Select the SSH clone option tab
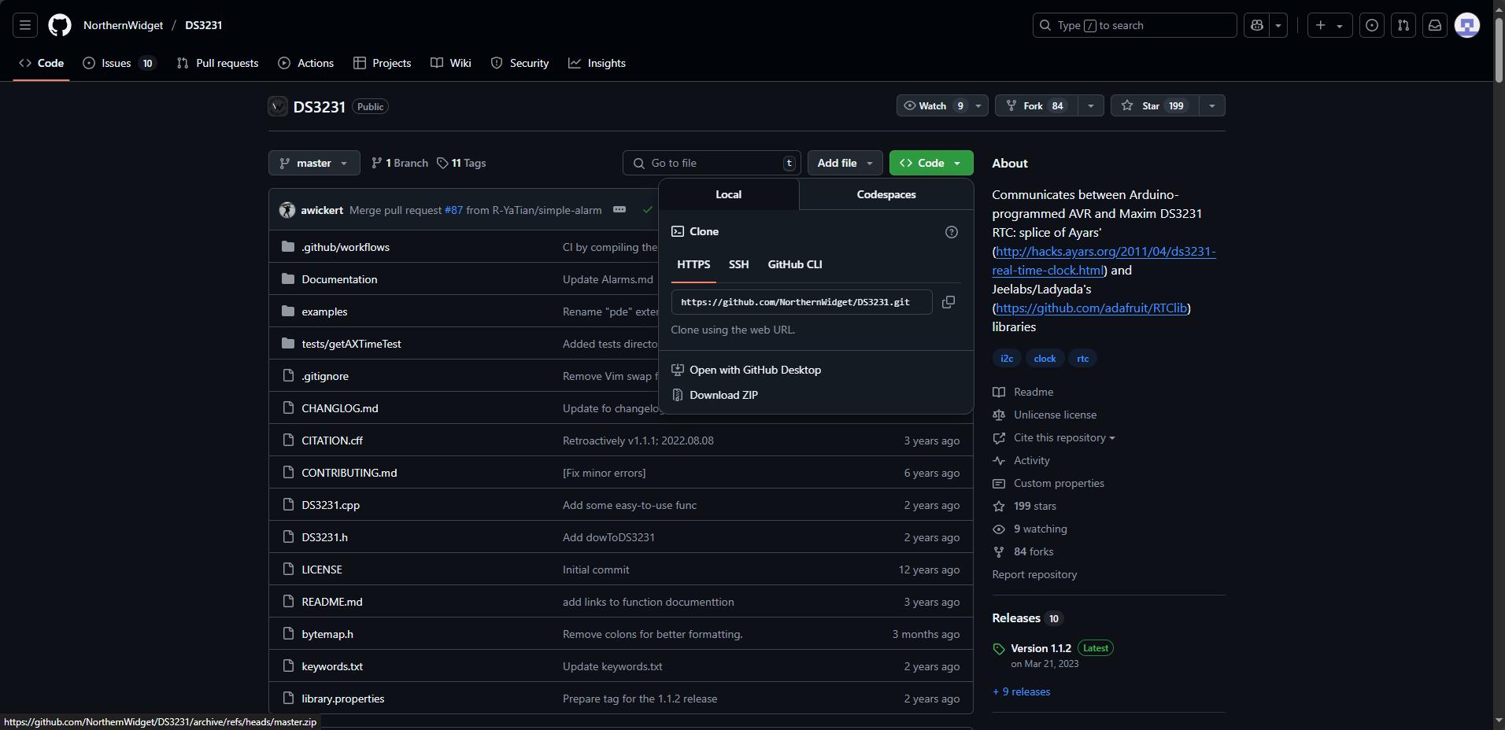Viewport: 1505px width, 730px height. 738,264
